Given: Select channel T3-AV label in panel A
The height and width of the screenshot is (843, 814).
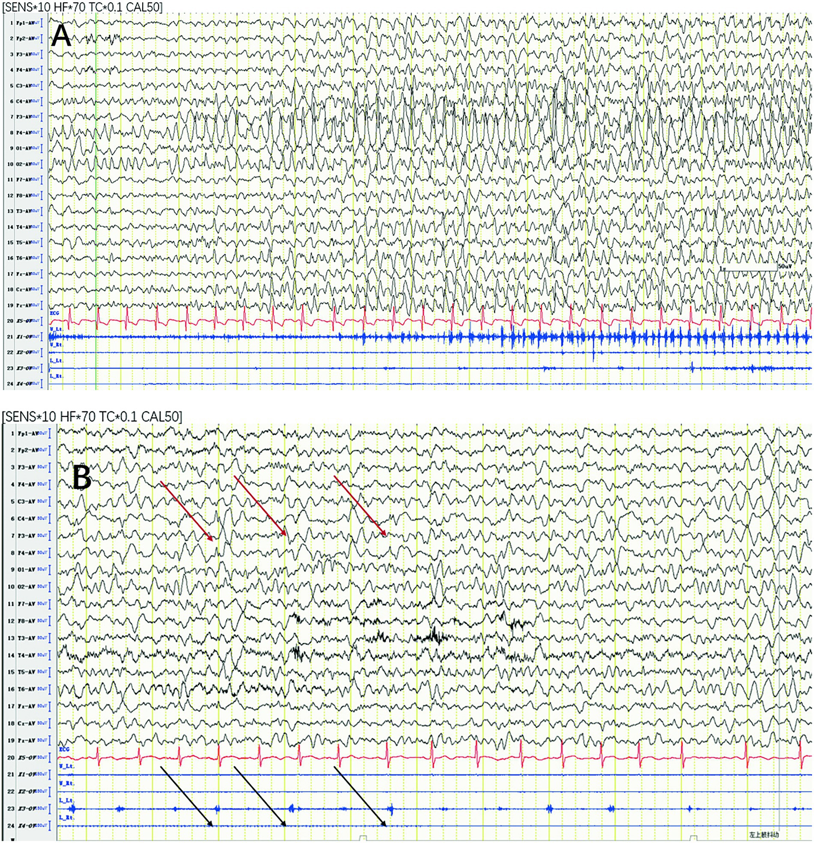Looking at the screenshot, I should [x=24, y=211].
